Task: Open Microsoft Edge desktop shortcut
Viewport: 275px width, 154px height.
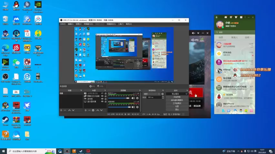Action: click(5, 50)
